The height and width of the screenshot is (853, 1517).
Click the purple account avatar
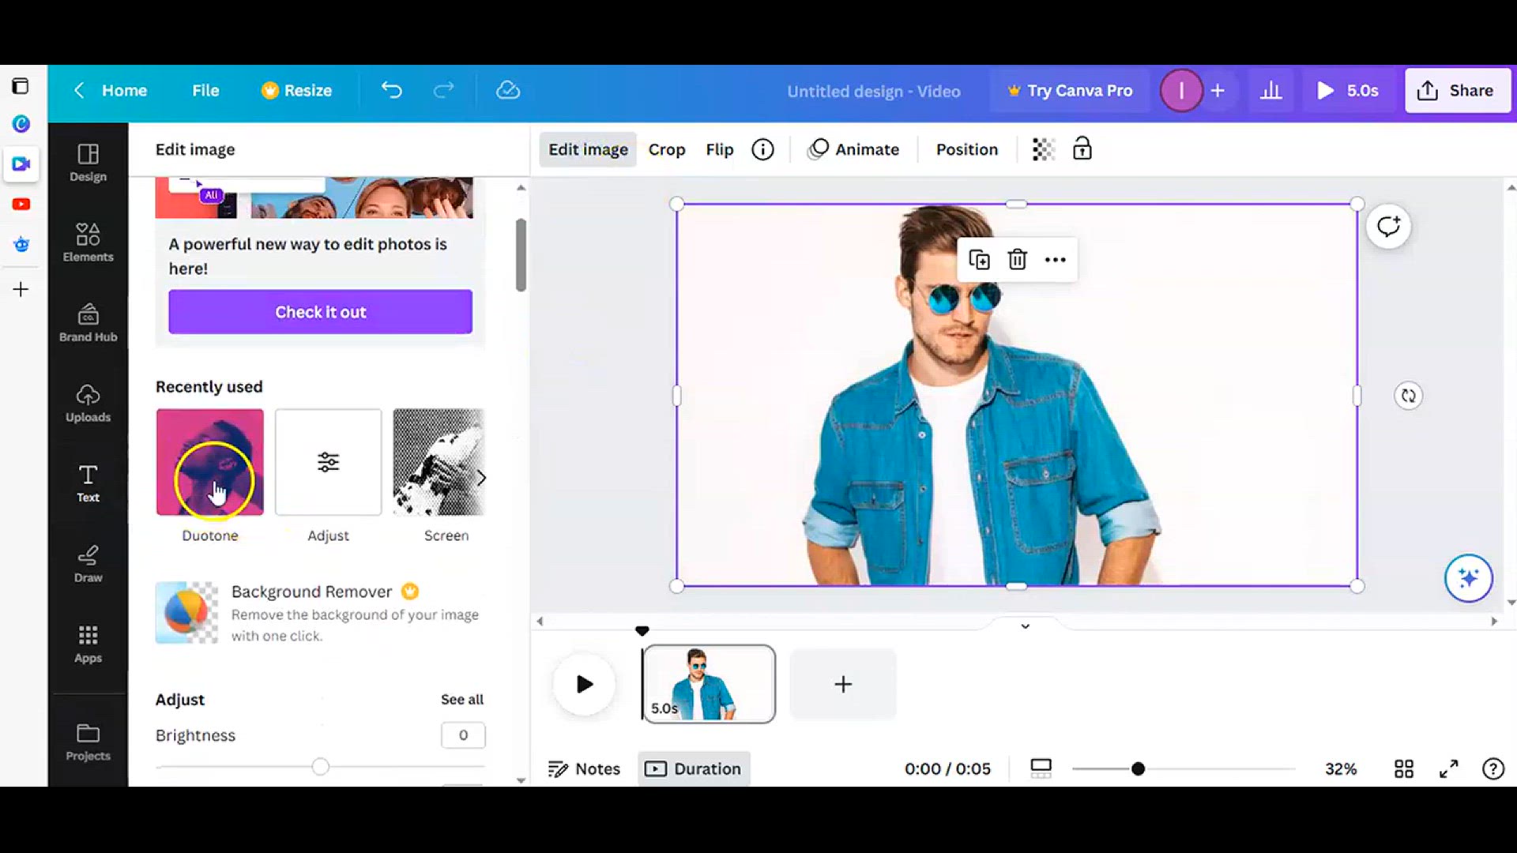[x=1181, y=91]
